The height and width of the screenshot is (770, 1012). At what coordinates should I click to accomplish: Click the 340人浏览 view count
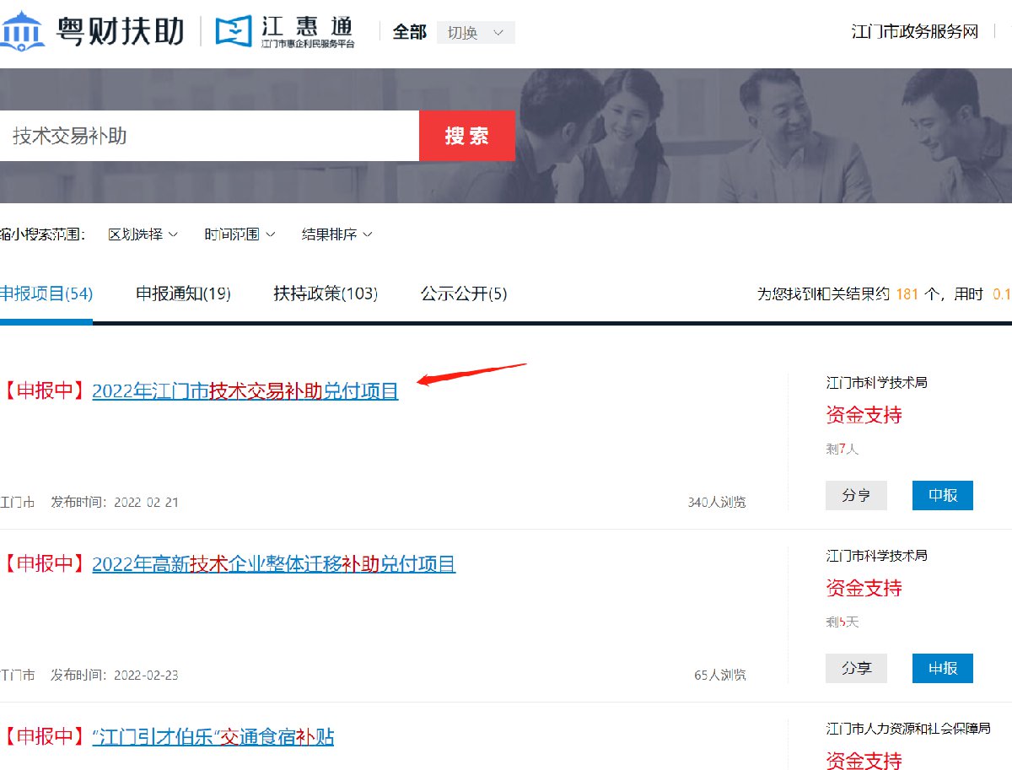point(717,503)
